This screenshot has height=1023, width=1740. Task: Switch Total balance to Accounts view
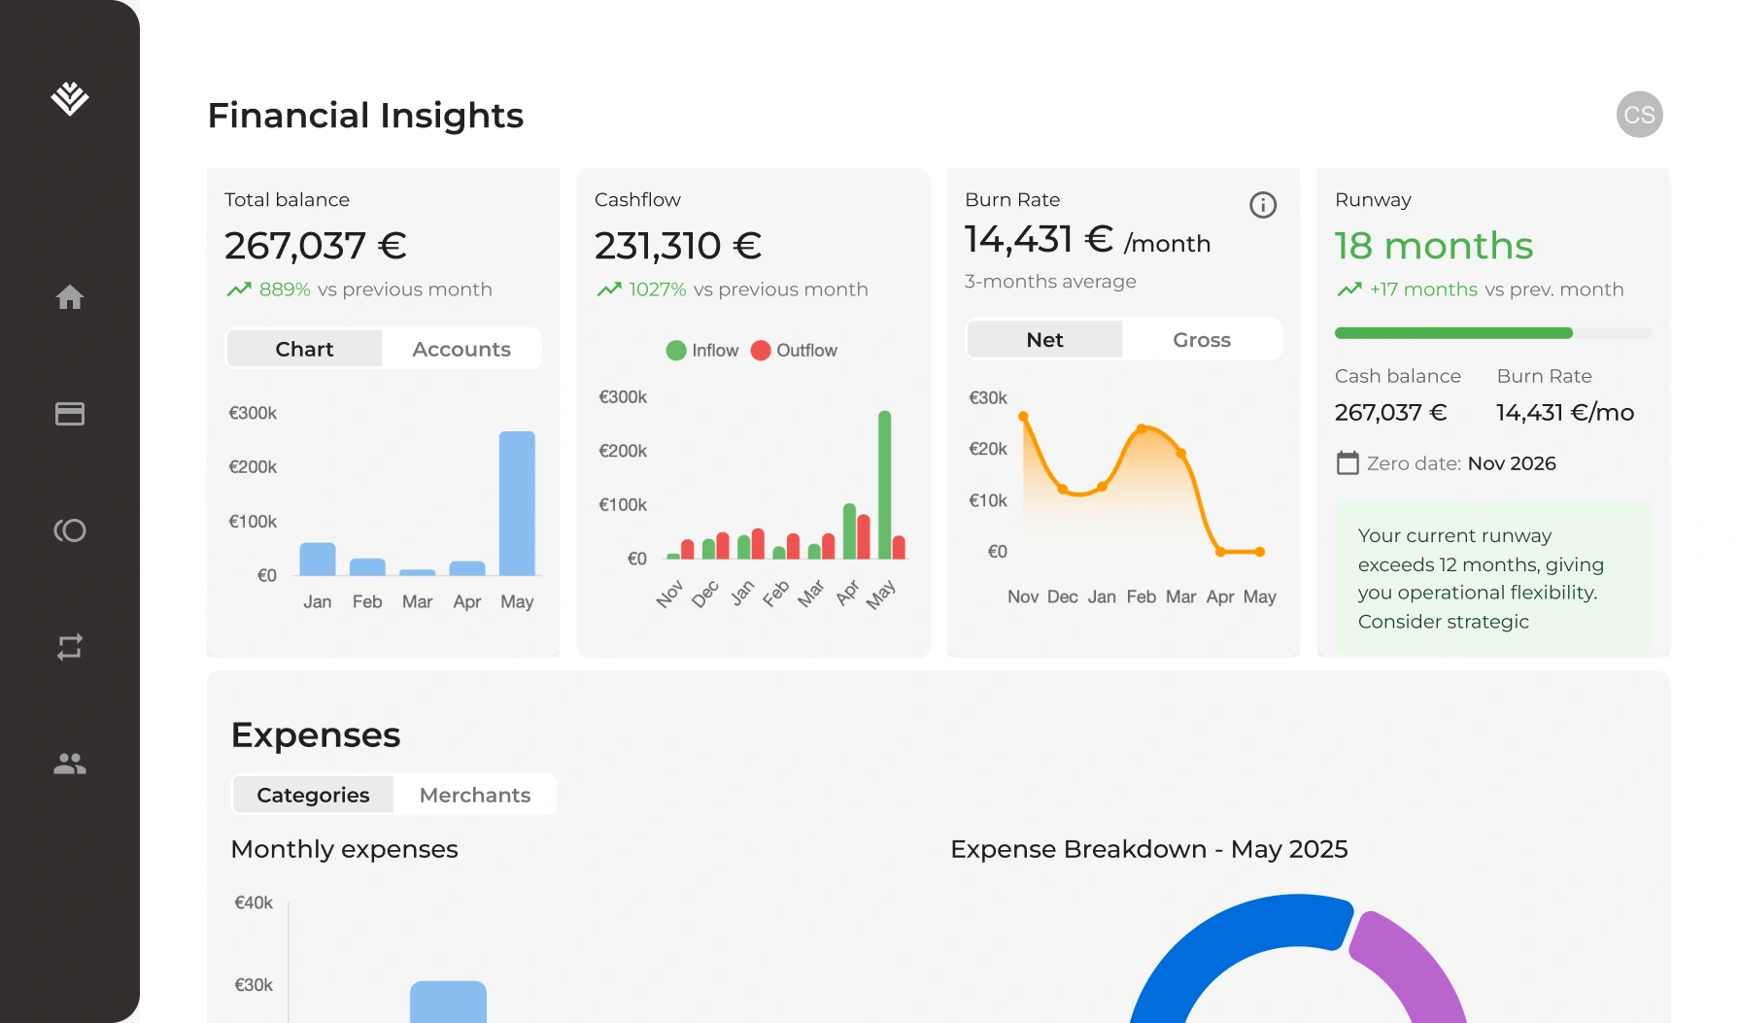(461, 348)
